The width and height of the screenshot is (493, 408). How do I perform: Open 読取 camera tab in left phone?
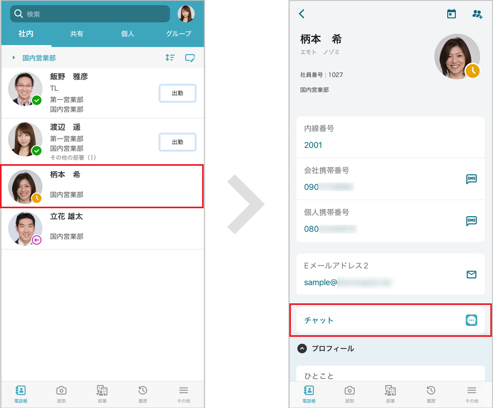(x=61, y=395)
